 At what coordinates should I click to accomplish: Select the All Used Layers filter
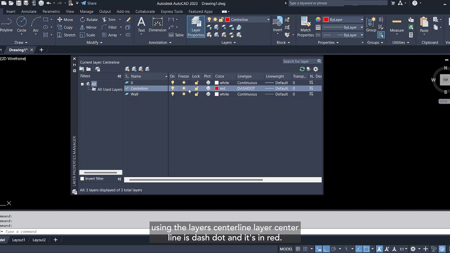(x=107, y=90)
